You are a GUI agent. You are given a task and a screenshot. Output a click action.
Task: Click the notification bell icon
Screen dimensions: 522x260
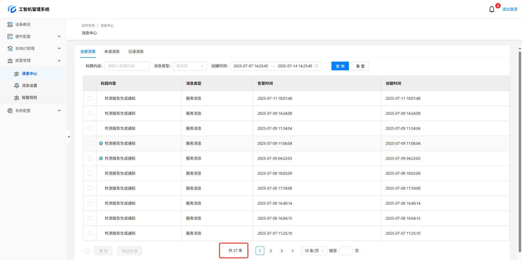491,9
